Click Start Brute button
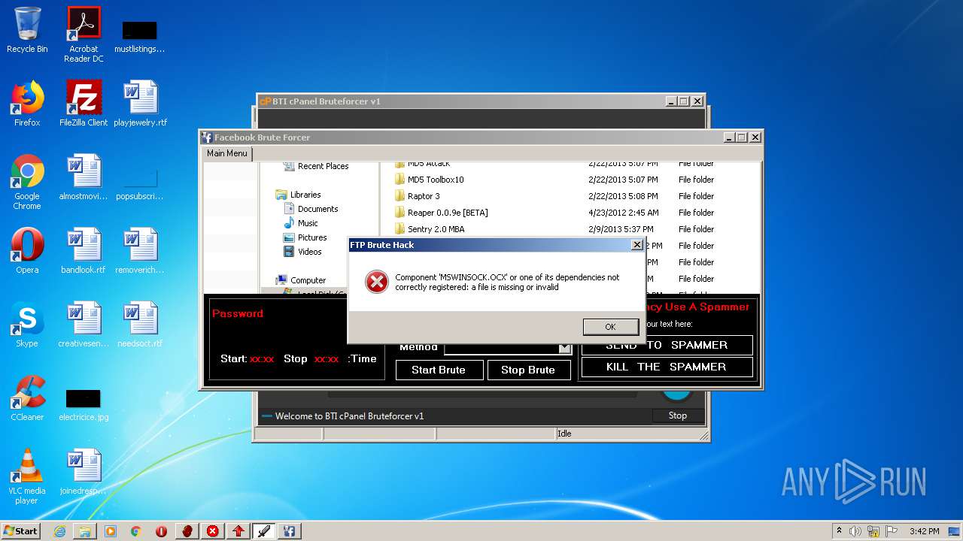Viewport: 963px width, 541px height. (x=439, y=370)
